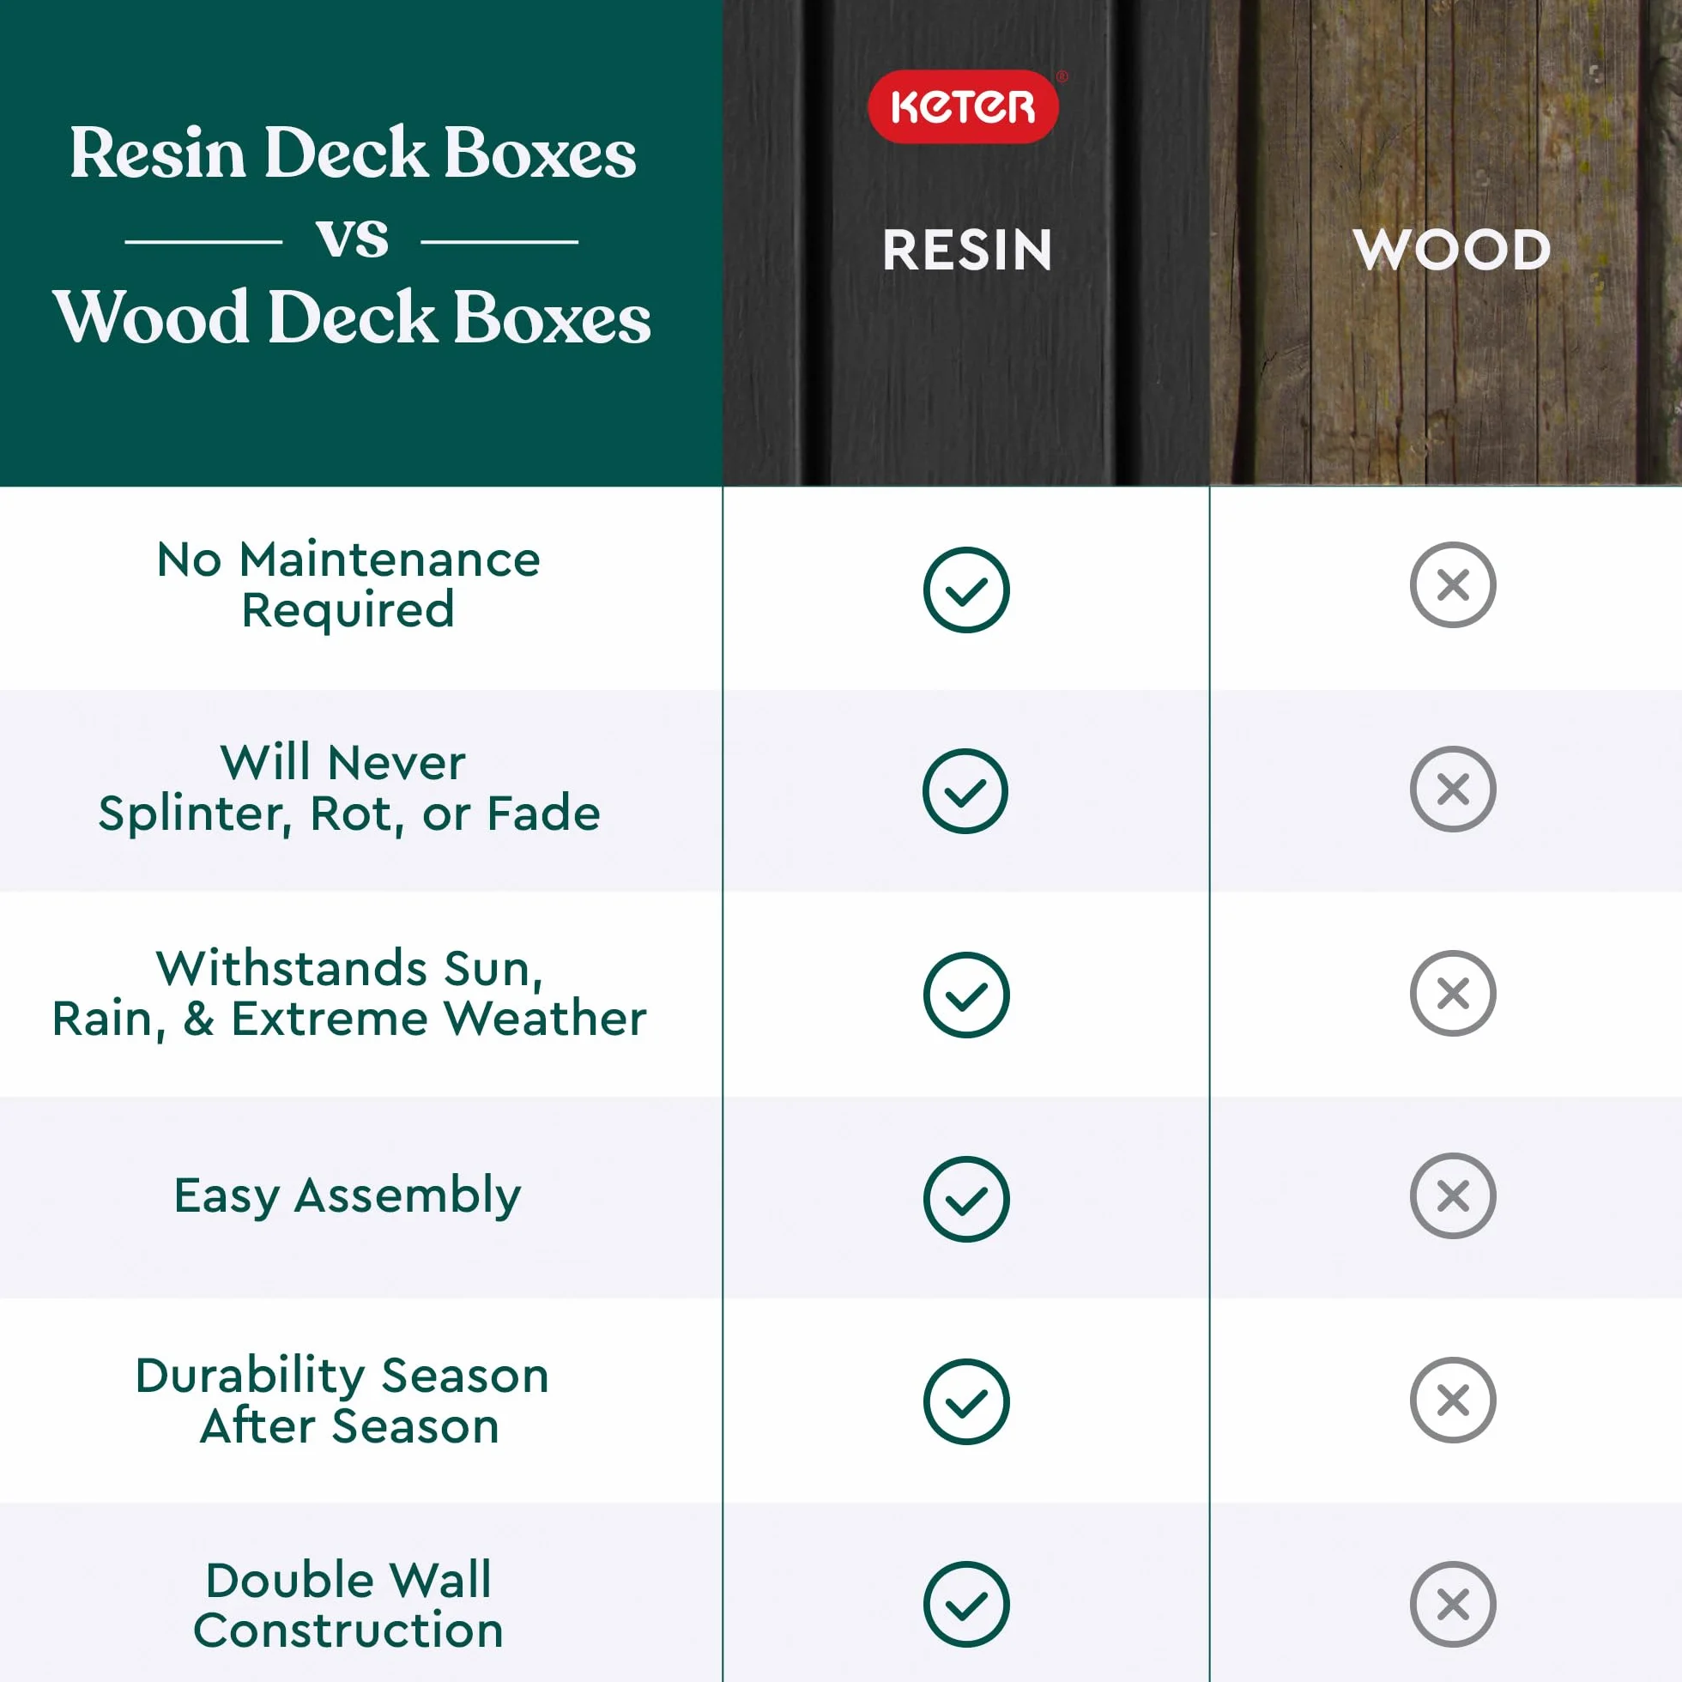This screenshot has width=1682, height=1682.
Task: Click the wood X icon for Extreme Weather row
Action: pos(1453,994)
